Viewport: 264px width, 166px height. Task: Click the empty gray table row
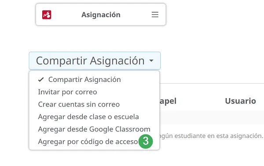pyautogui.click(x=212, y=117)
